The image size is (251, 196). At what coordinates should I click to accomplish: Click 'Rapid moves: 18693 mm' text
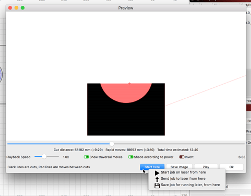(130, 150)
